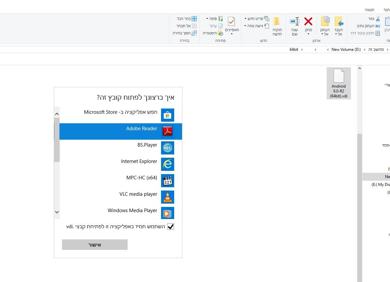Click the app list scrollbar thumb
The width and height of the screenshot is (390, 282).
pyautogui.click(x=57, y=140)
